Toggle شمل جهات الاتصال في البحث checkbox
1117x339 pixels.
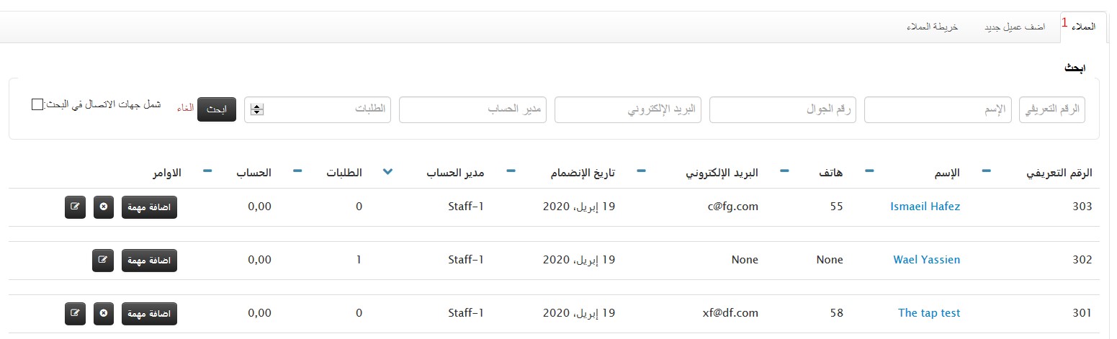coord(37,104)
